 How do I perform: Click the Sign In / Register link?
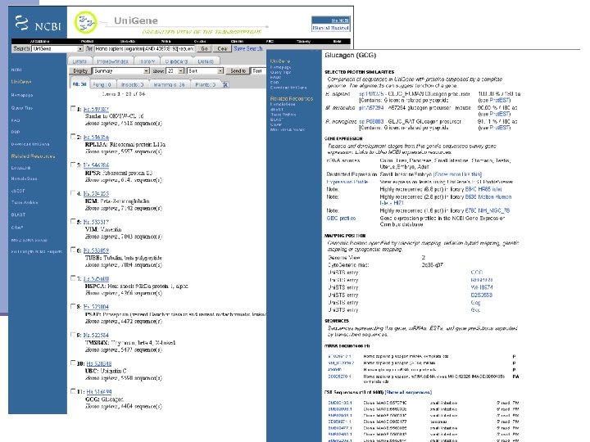click(x=331, y=28)
